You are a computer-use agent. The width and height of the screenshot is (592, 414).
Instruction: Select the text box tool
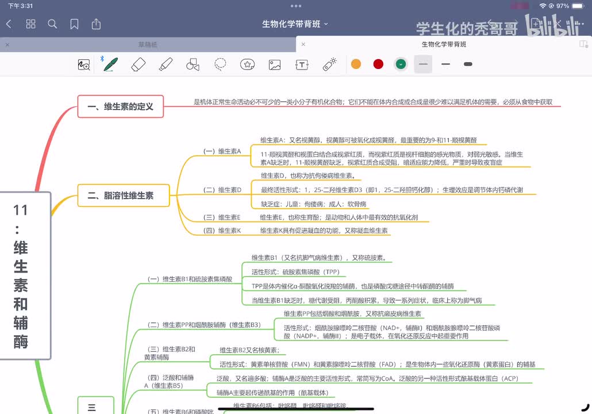pos(302,64)
